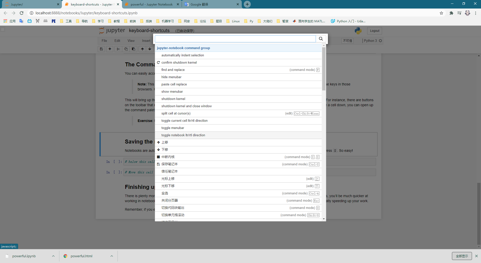
Task: Select 'shutdown kernel and close window' command
Action: tap(238, 106)
